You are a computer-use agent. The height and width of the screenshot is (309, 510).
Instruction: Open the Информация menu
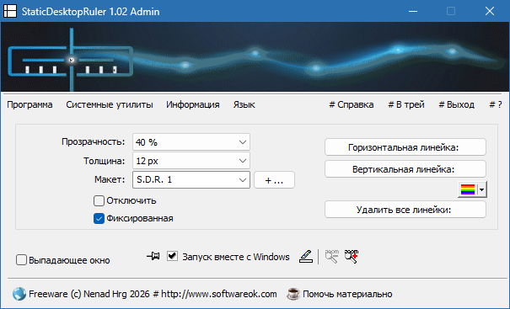193,104
